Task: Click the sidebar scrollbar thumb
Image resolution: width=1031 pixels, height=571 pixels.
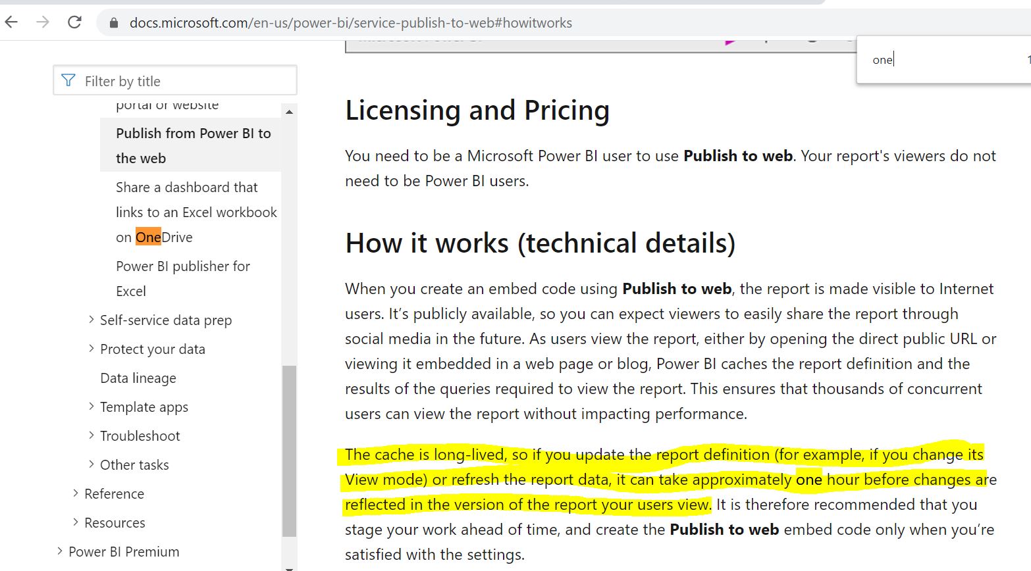Action: (x=289, y=451)
